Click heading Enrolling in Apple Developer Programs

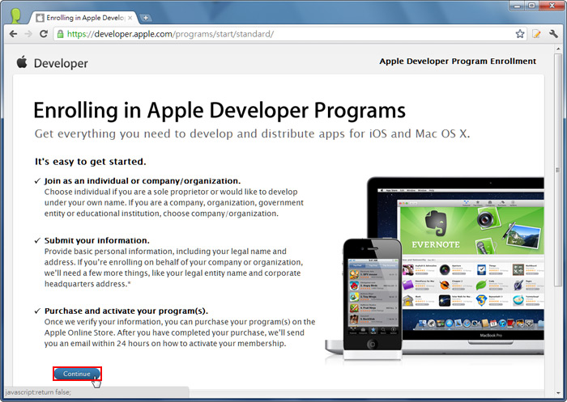click(x=220, y=110)
